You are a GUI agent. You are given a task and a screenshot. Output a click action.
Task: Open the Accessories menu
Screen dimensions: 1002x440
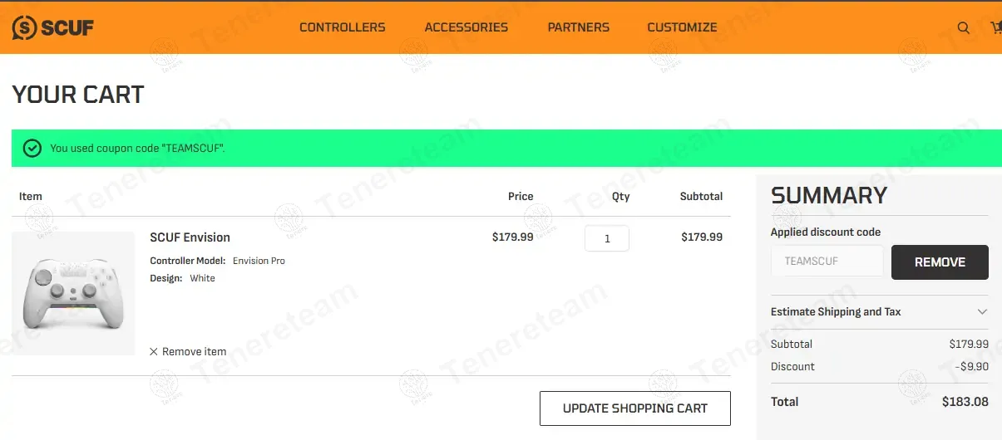tap(466, 27)
